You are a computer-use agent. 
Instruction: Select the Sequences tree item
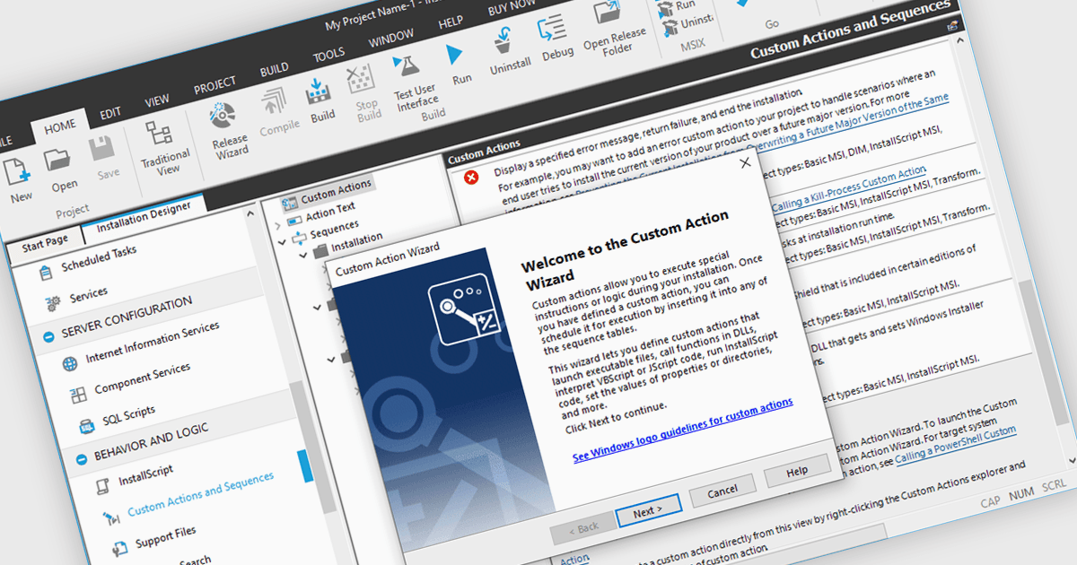[x=334, y=229]
